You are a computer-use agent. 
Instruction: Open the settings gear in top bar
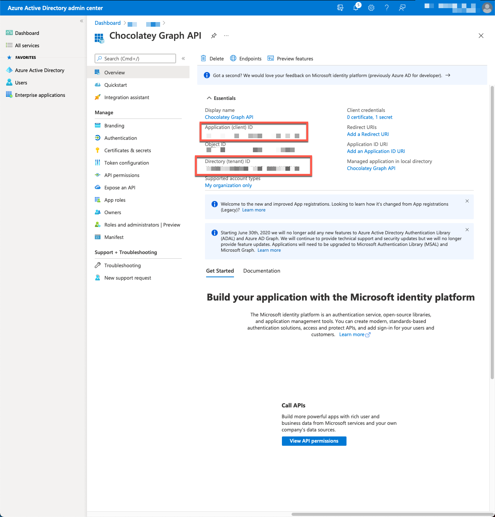pyautogui.click(x=371, y=8)
